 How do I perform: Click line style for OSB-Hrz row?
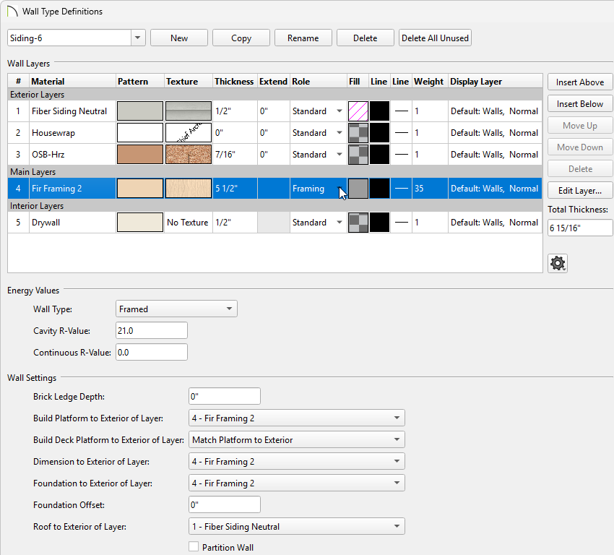click(x=401, y=155)
